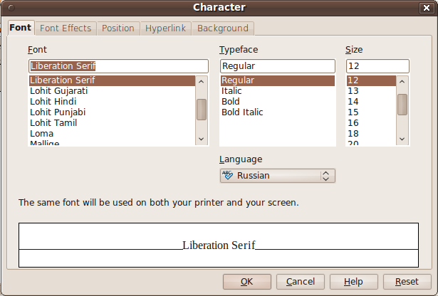Screen dimensions: 438x296
Task: Click the Language combo box arrows
Action: pos(325,176)
